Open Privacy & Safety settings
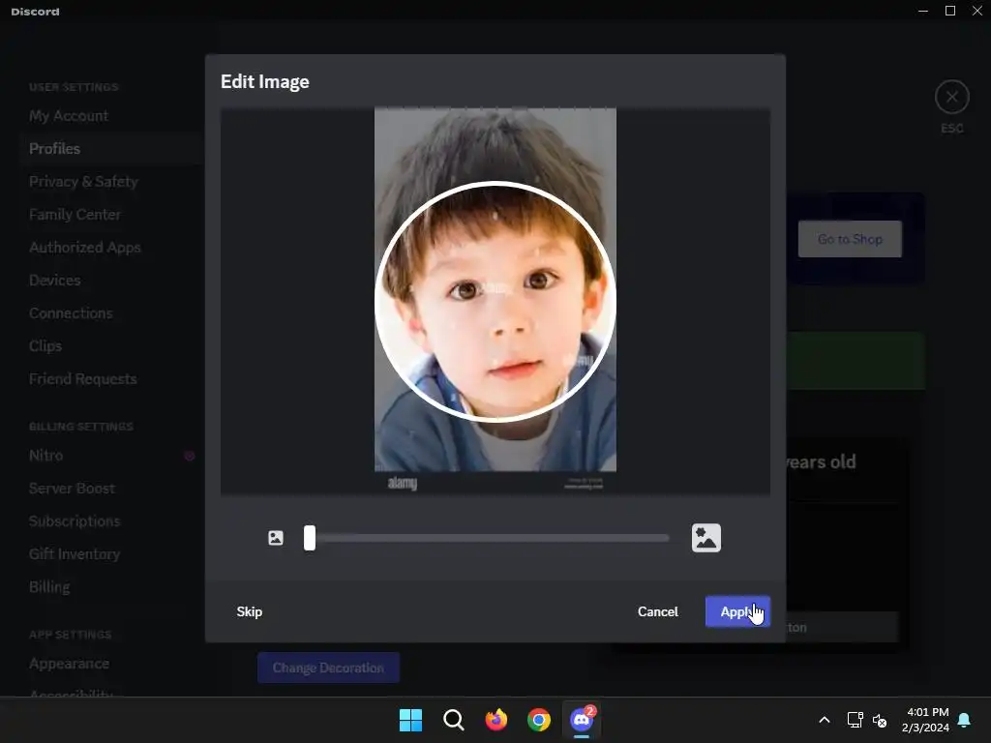991x743 pixels. click(x=83, y=181)
